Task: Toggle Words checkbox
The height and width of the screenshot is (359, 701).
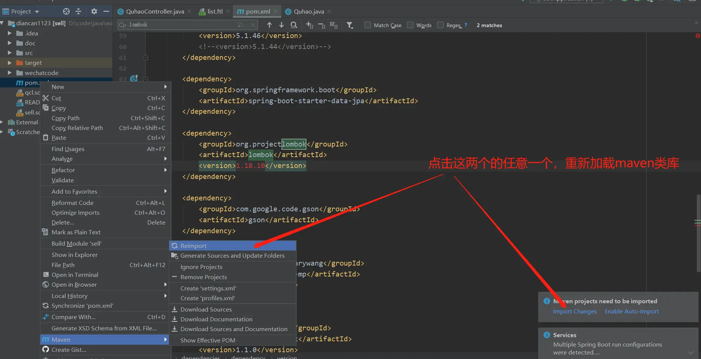Action: 410,25
